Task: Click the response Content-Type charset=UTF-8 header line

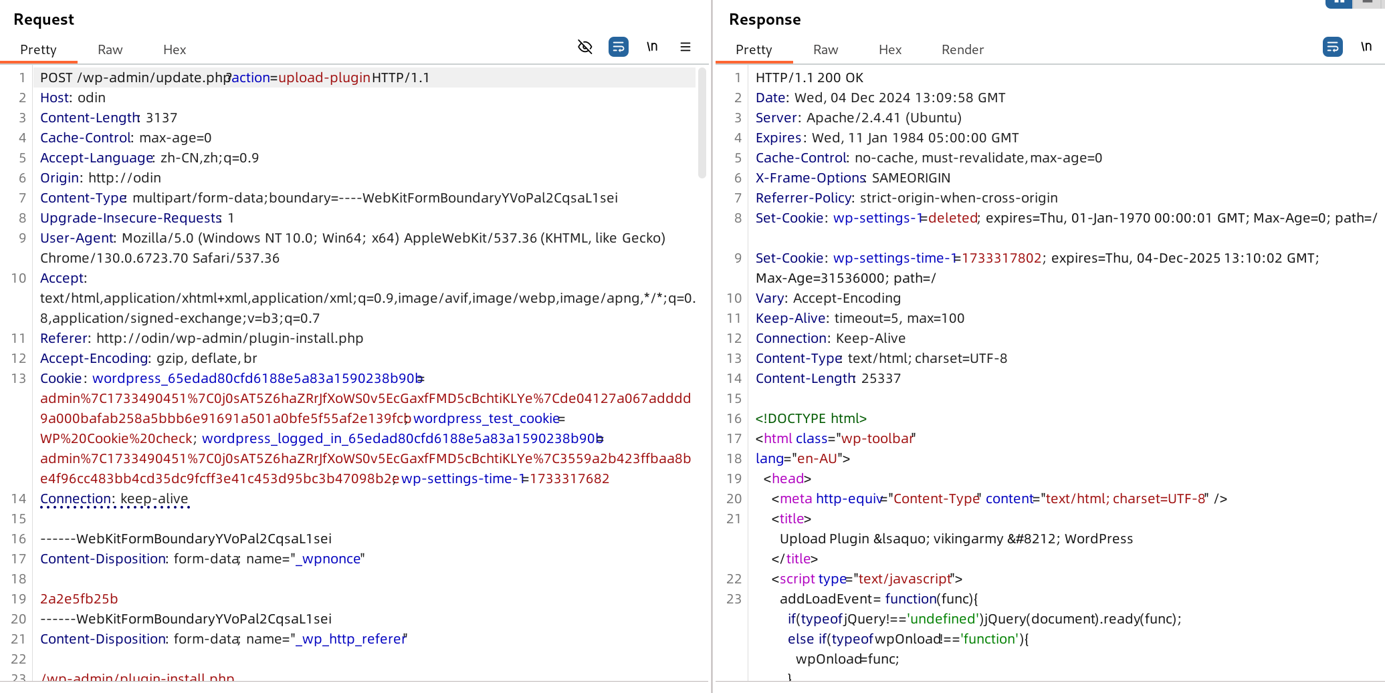Action: 881,358
